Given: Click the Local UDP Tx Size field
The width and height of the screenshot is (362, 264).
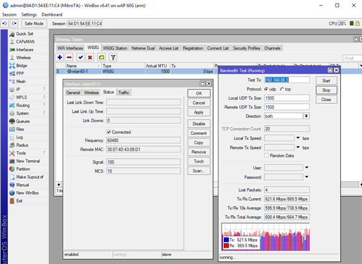Looking at the screenshot, I should [287, 98].
